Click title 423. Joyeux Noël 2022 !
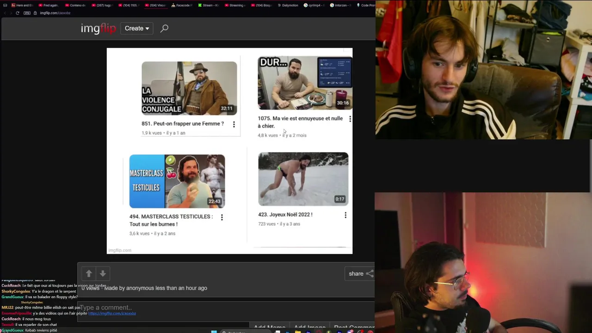Screen dimensions: 592x333 (285, 215)
